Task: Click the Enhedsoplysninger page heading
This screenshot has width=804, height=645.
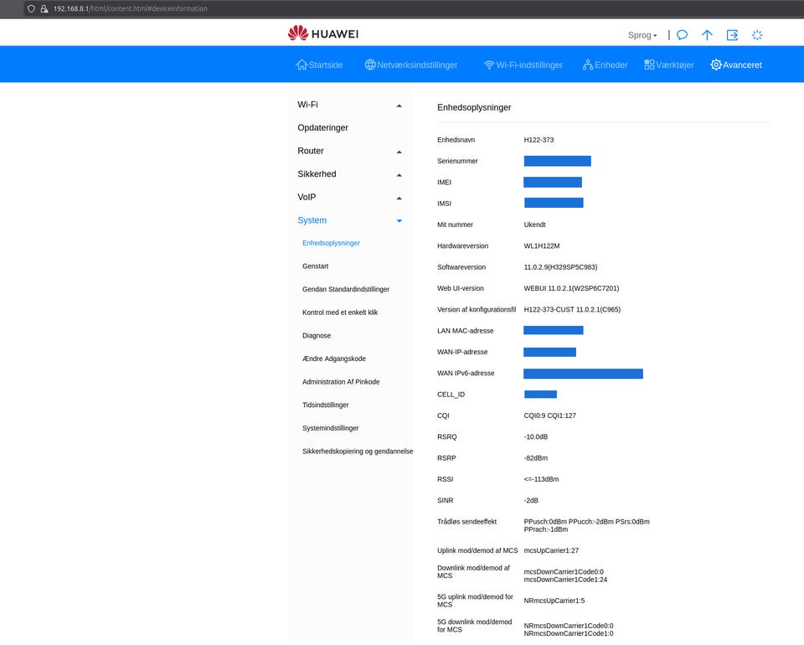Action: coord(474,108)
